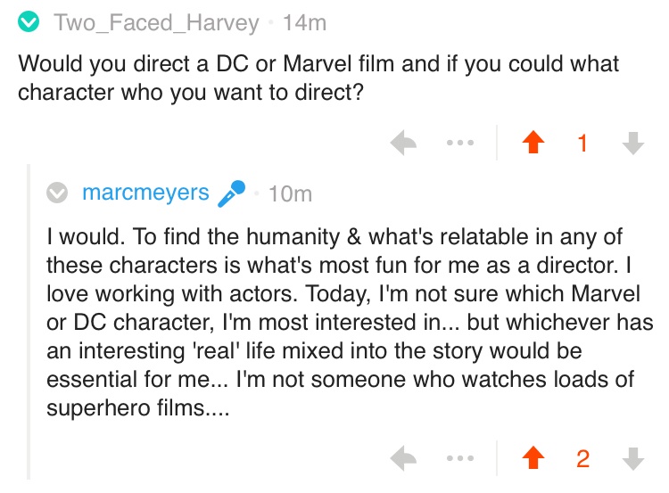Visit the marcmeyers profile

[145, 193]
